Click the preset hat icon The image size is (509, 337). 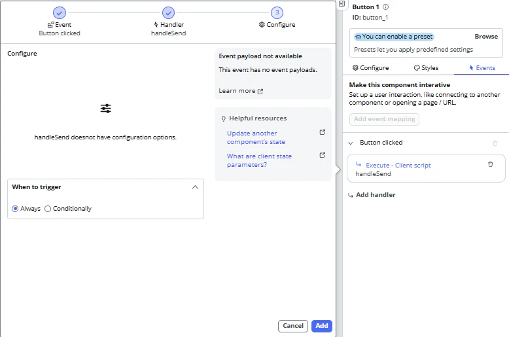pyautogui.click(x=358, y=37)
